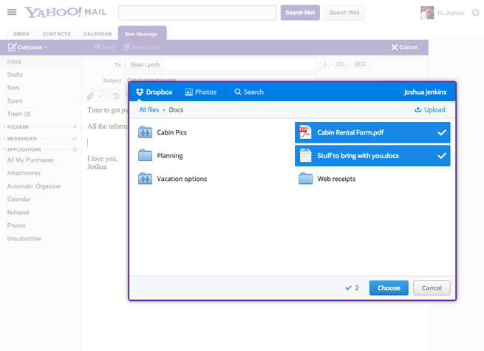Screen dimensions: 484x351
Task: Click the BCC button
Action: click(361, 64)
